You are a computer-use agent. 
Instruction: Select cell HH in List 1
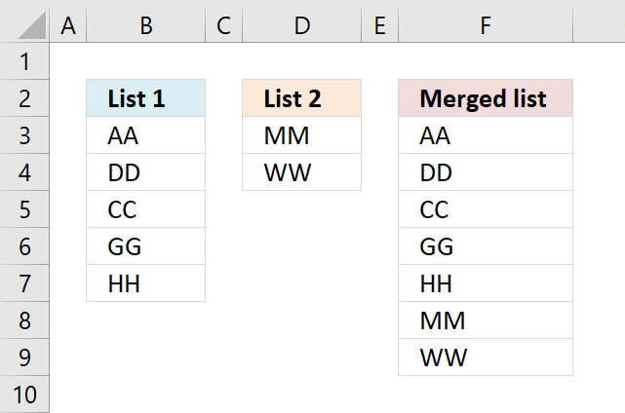(x=146, y=283)
